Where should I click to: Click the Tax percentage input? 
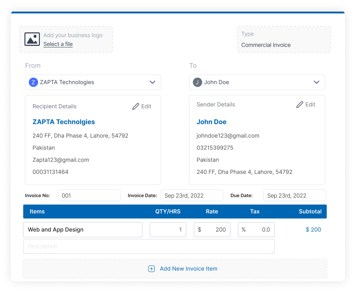256,230
